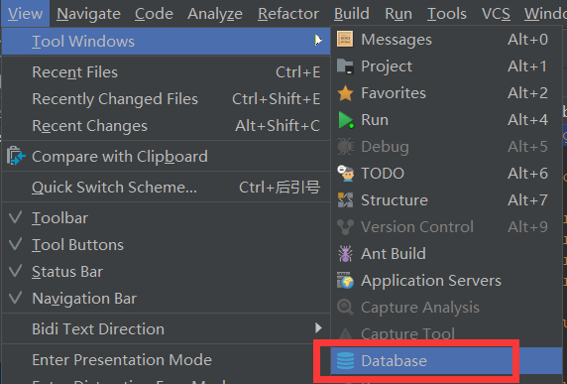Viewport: 567px width, 384px height.
Task: Click the Compare with Clipboard icon
Action: click(16, 156)
